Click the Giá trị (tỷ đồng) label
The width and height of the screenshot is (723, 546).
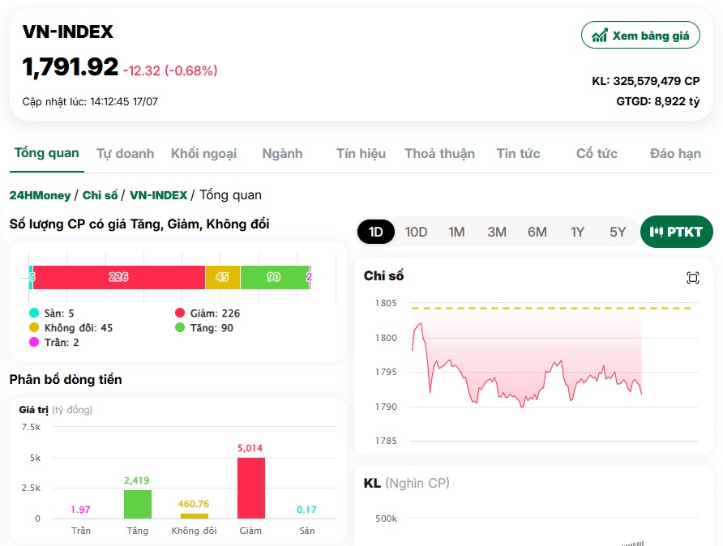[x=55, y=410]
